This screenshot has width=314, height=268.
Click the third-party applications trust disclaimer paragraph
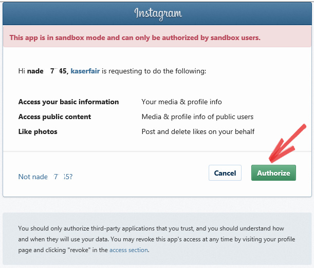pyautogui.click(x=157, y=239)
